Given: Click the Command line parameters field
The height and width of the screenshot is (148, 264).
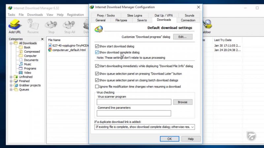Looking at the screenshot, I should (134, 113).
